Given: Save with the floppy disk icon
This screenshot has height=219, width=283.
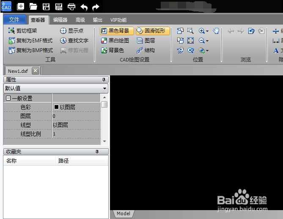Looking at the screenshot, I should coord(46,7).
